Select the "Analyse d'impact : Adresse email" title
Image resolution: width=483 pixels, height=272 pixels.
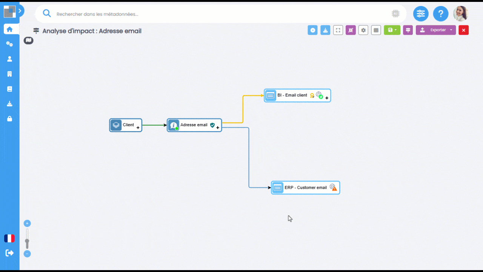(92, 31)
